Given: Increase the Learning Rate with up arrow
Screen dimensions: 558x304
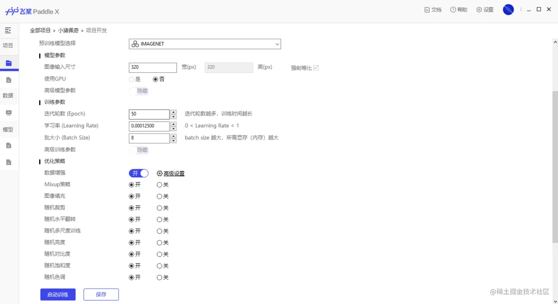Looking at the screenshot, I should pyautogui.click(x=173, y=124).
